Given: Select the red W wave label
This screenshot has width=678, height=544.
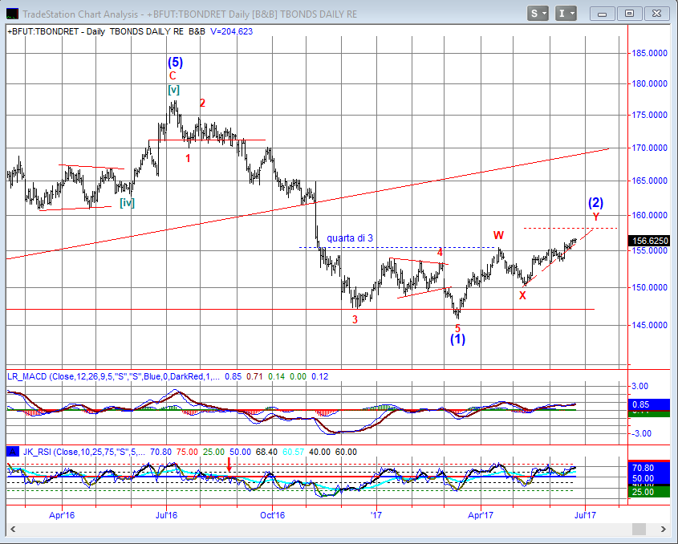Looking at the screenshot, I should 498,235.
